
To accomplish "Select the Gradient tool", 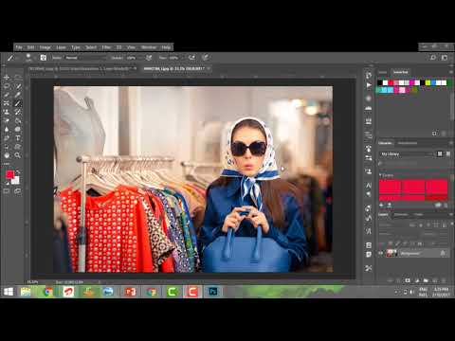I will click(x=18, y=120).
